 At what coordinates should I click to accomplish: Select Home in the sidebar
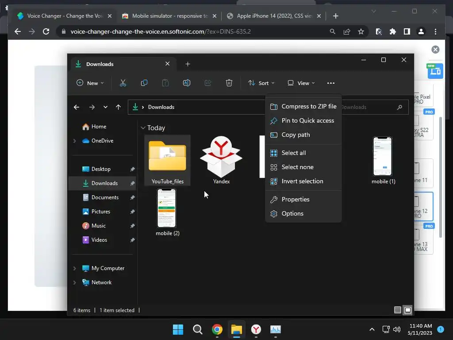point(103,127)
